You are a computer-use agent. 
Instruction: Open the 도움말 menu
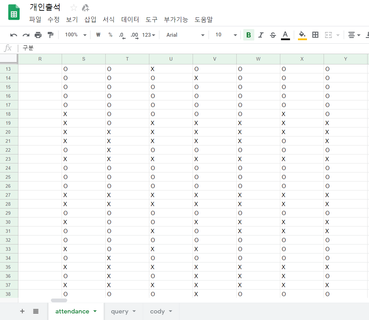[204, 19]
